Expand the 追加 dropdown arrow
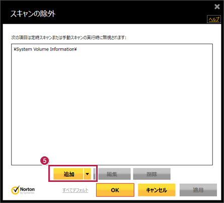 point(87,174)
